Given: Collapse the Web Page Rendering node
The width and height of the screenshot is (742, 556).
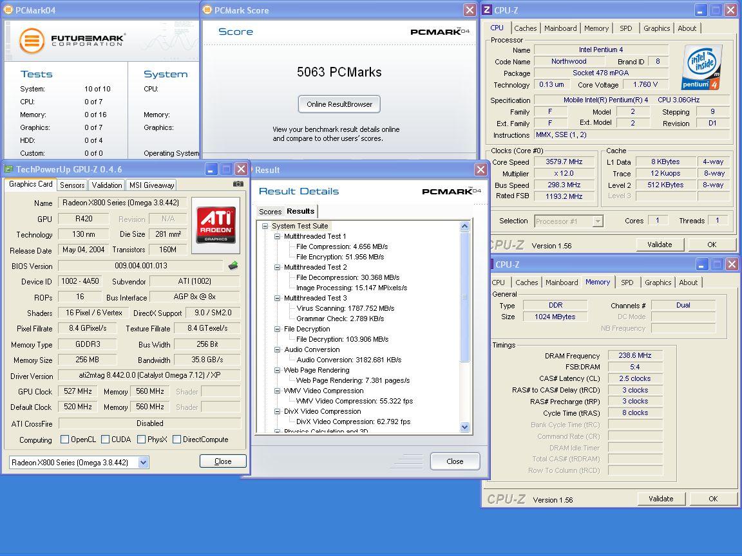Looking at the screenshot, I should (x=278, y=370).
